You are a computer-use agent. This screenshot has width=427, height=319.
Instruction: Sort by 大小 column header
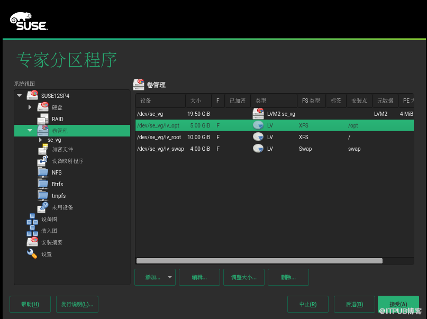point(198,101)
